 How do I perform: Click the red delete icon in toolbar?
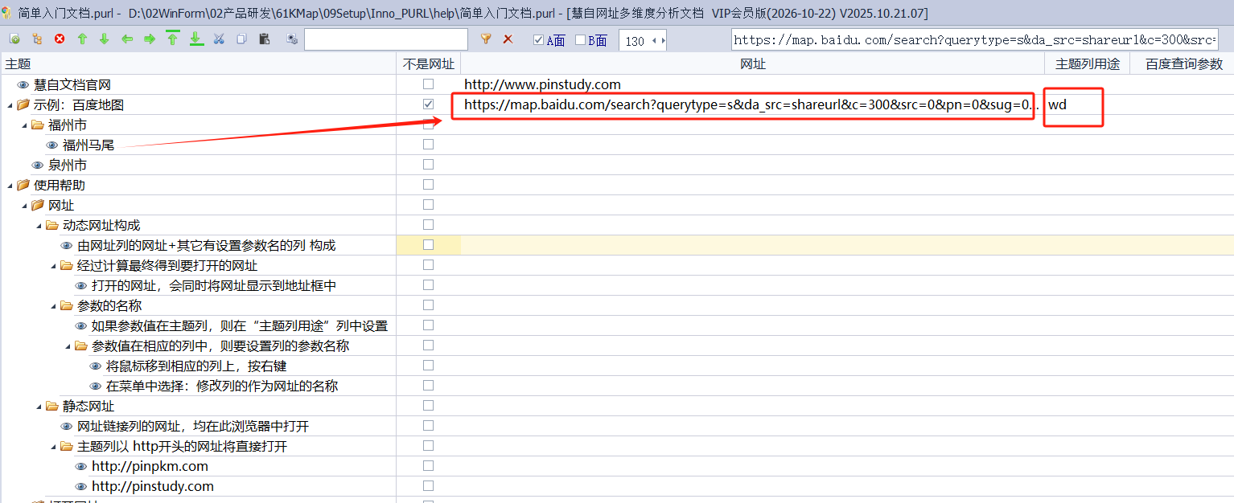tap(60, 39)
